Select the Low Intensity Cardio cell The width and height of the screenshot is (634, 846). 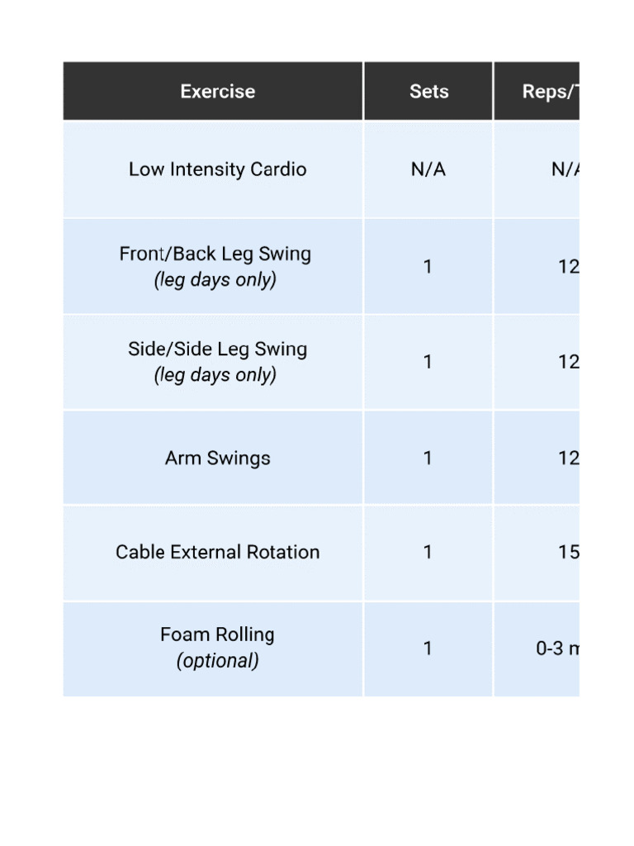point(217,169)
